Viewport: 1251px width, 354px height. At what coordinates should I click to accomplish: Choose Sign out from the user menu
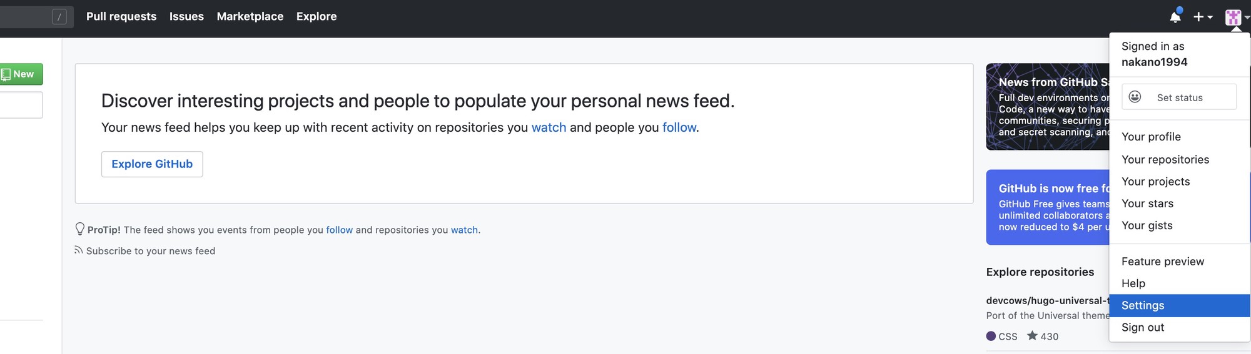1179,327
